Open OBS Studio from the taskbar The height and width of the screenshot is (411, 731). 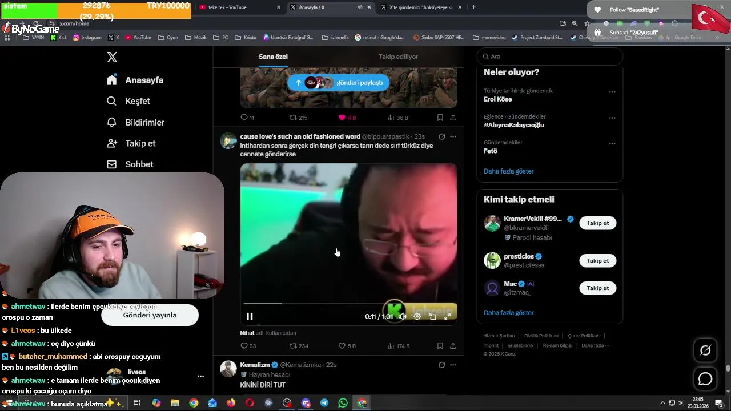[x=287, y=403]
